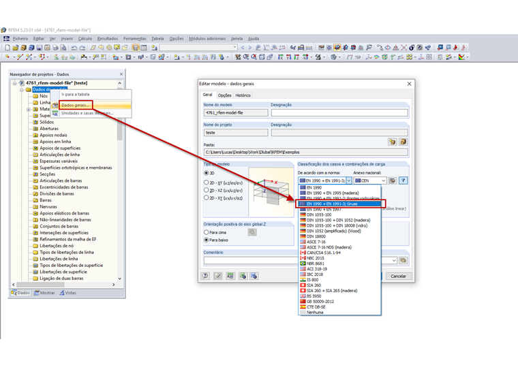Screen dimensions: 518x365
Task: Click the new line tool icon
Action: (20, 57)
